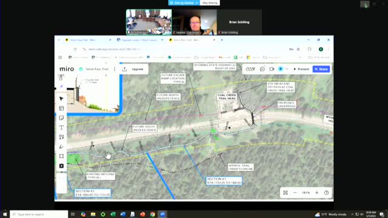Click the blue Share button

321,69
